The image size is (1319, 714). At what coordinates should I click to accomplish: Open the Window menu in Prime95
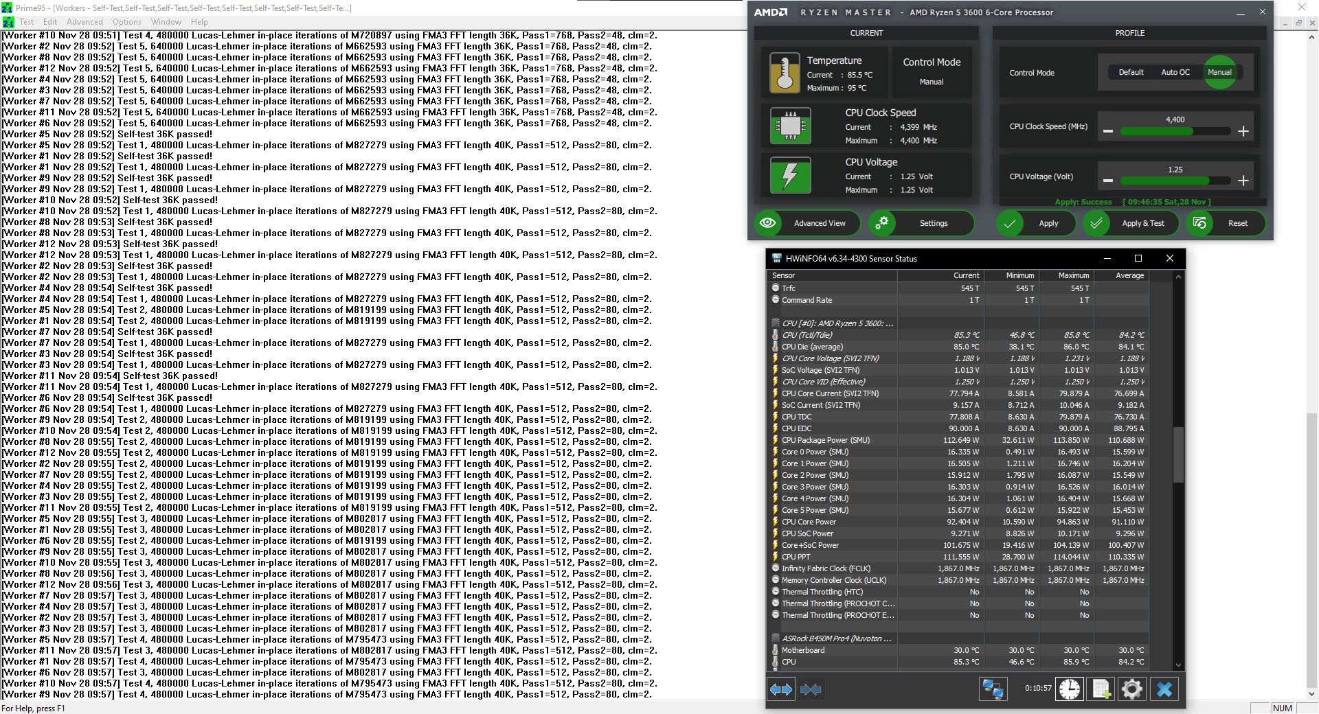166,22
